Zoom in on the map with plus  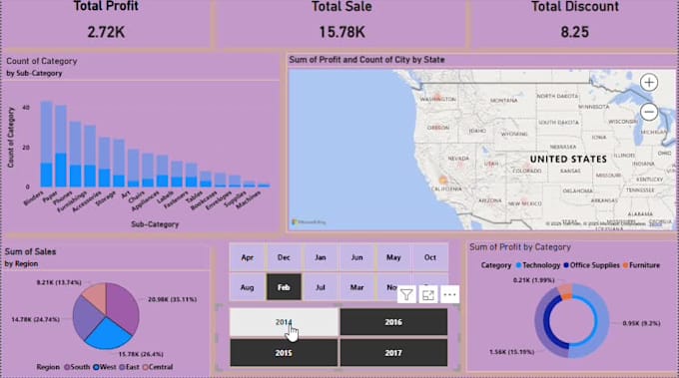(x=649, y=82)
